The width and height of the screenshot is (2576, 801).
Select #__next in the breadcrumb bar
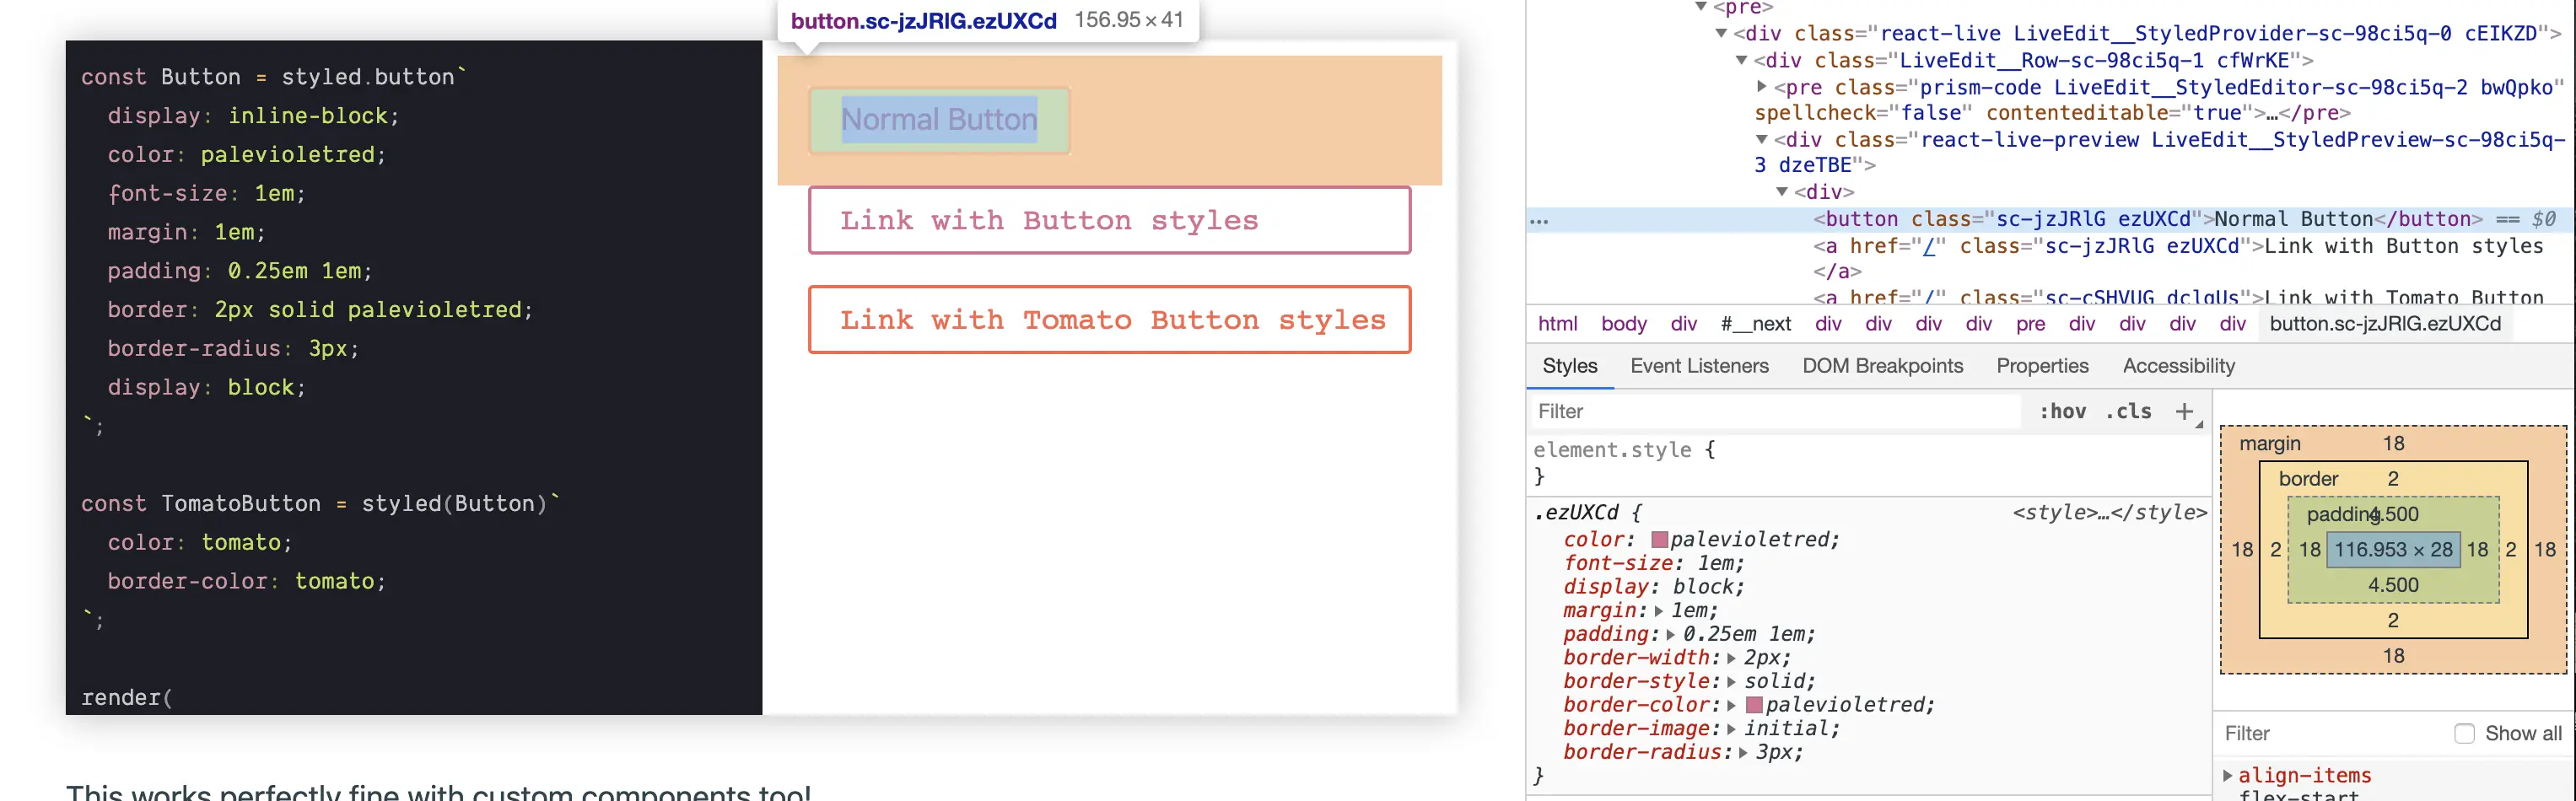tap(1755, 324)
